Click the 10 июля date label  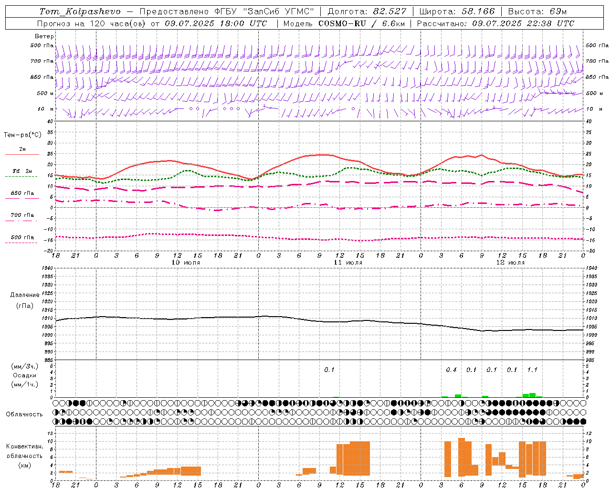(x=186, y=263)
